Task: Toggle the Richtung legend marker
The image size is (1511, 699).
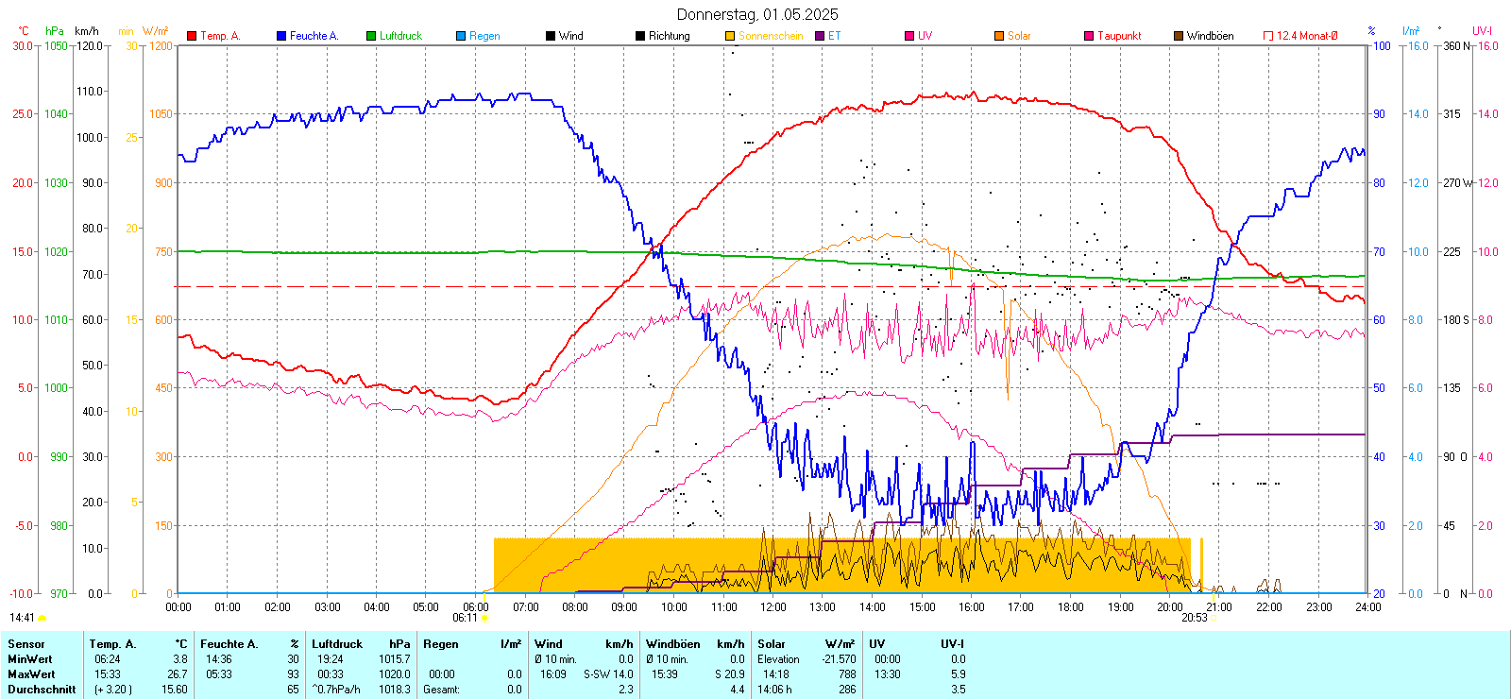Action: [640, 36]
